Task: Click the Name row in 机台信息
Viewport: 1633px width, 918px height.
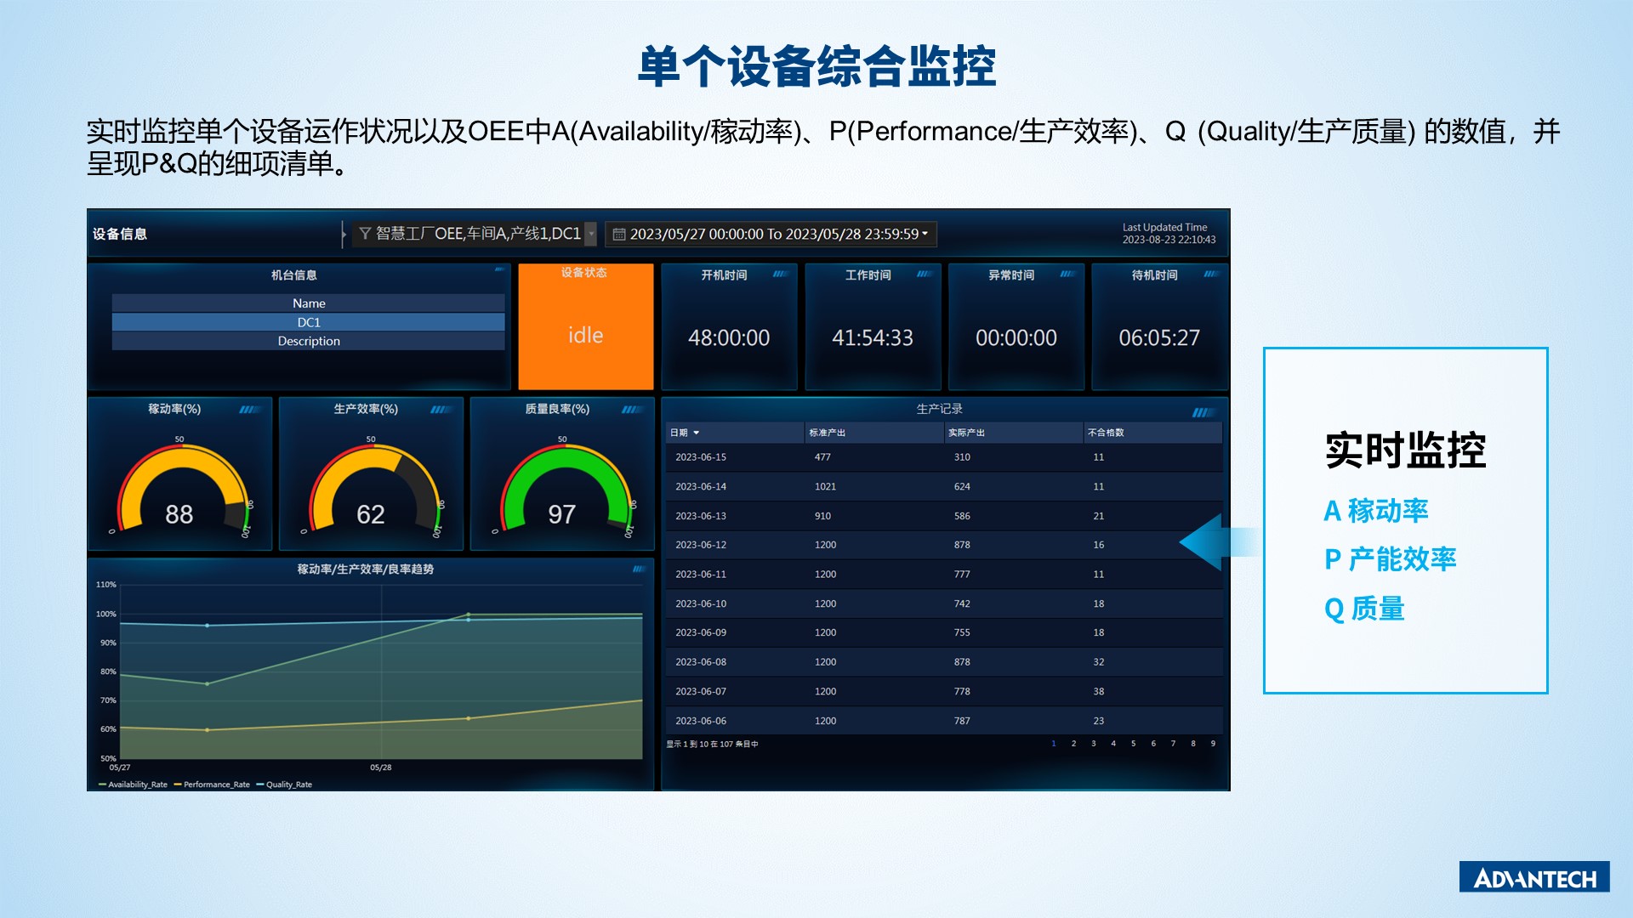Action: tap(308, 303)
